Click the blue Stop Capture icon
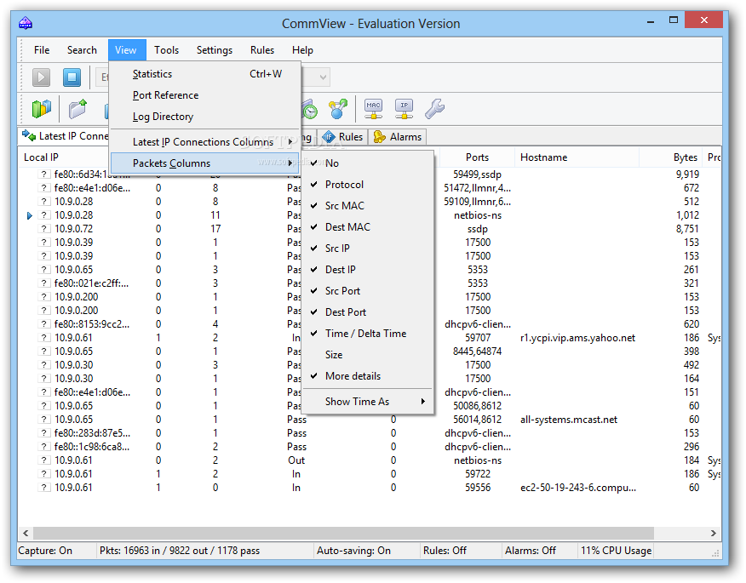 pyautogui.click(x=72, y=77)
